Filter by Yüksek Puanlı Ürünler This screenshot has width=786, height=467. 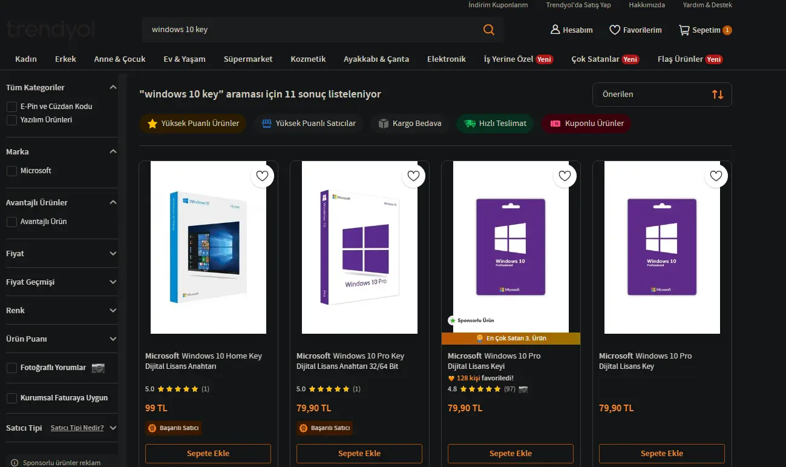coord(193,124)
